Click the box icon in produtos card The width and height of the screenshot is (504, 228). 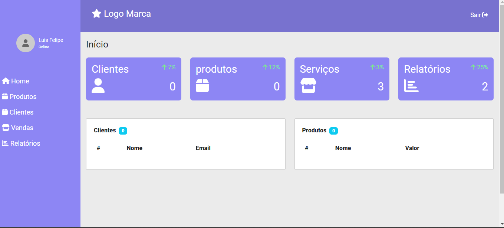point(202,86)
